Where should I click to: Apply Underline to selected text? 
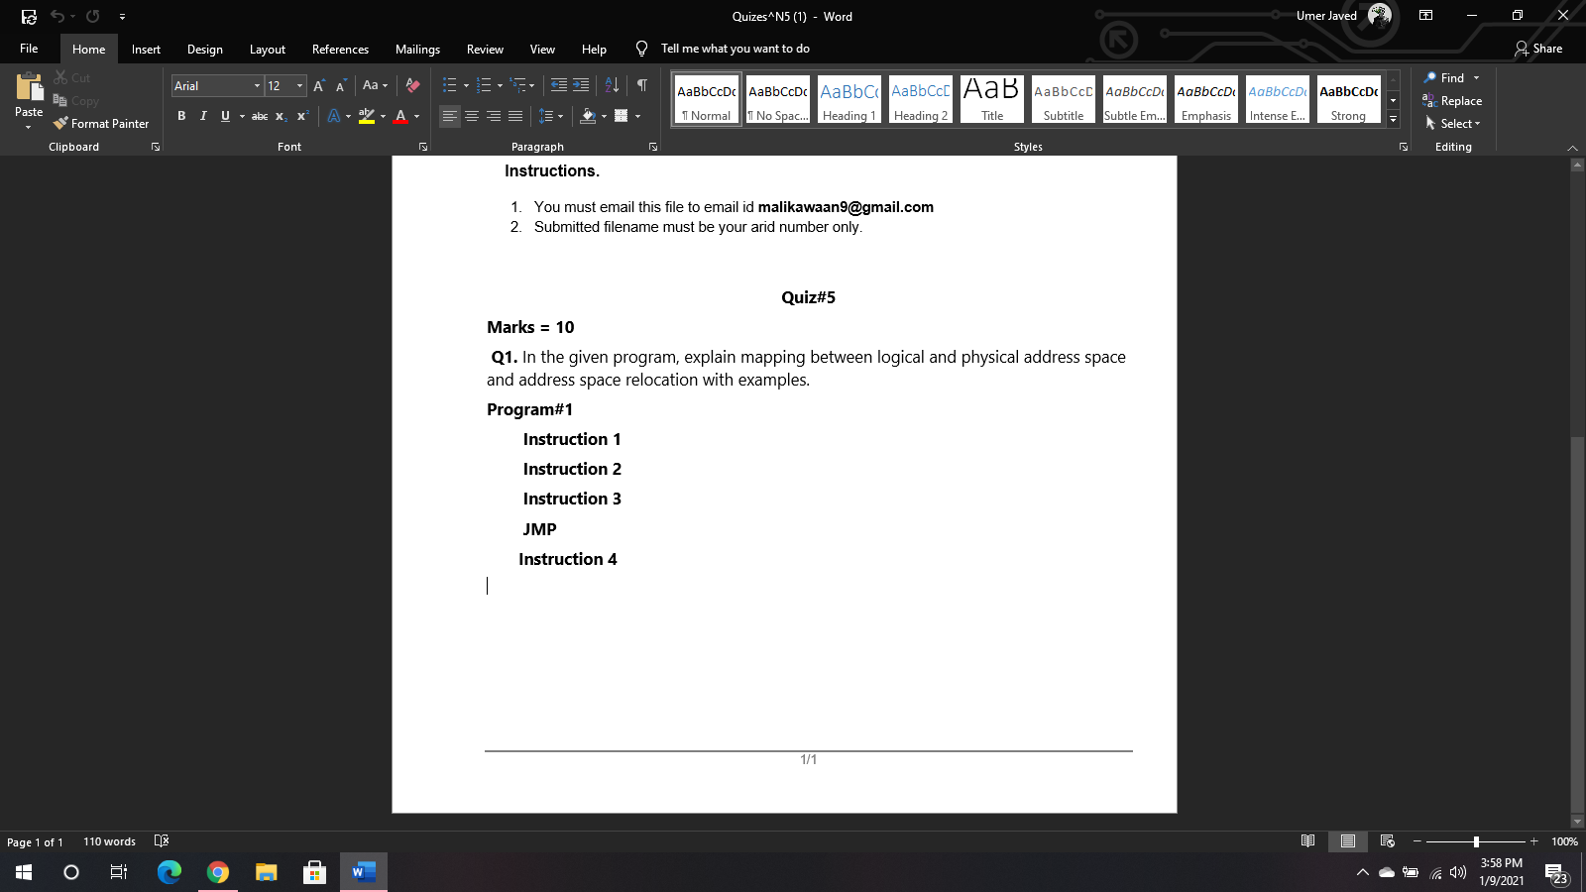coord(225,116)
